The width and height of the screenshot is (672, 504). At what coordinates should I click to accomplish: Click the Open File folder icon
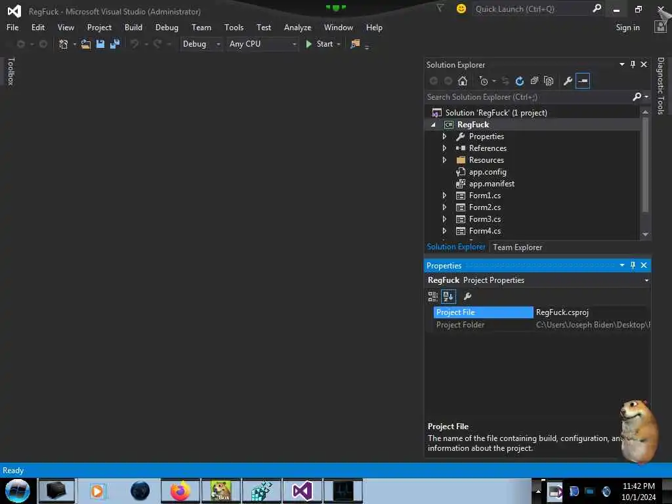(86, 44)
